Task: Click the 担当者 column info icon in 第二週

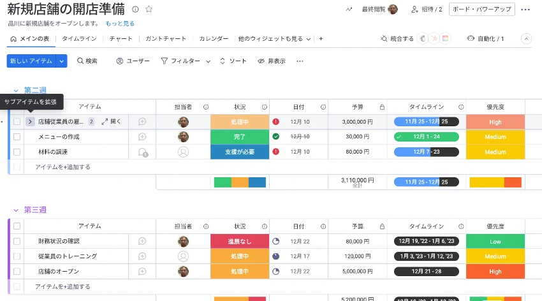Action: [x=206, y=107]
